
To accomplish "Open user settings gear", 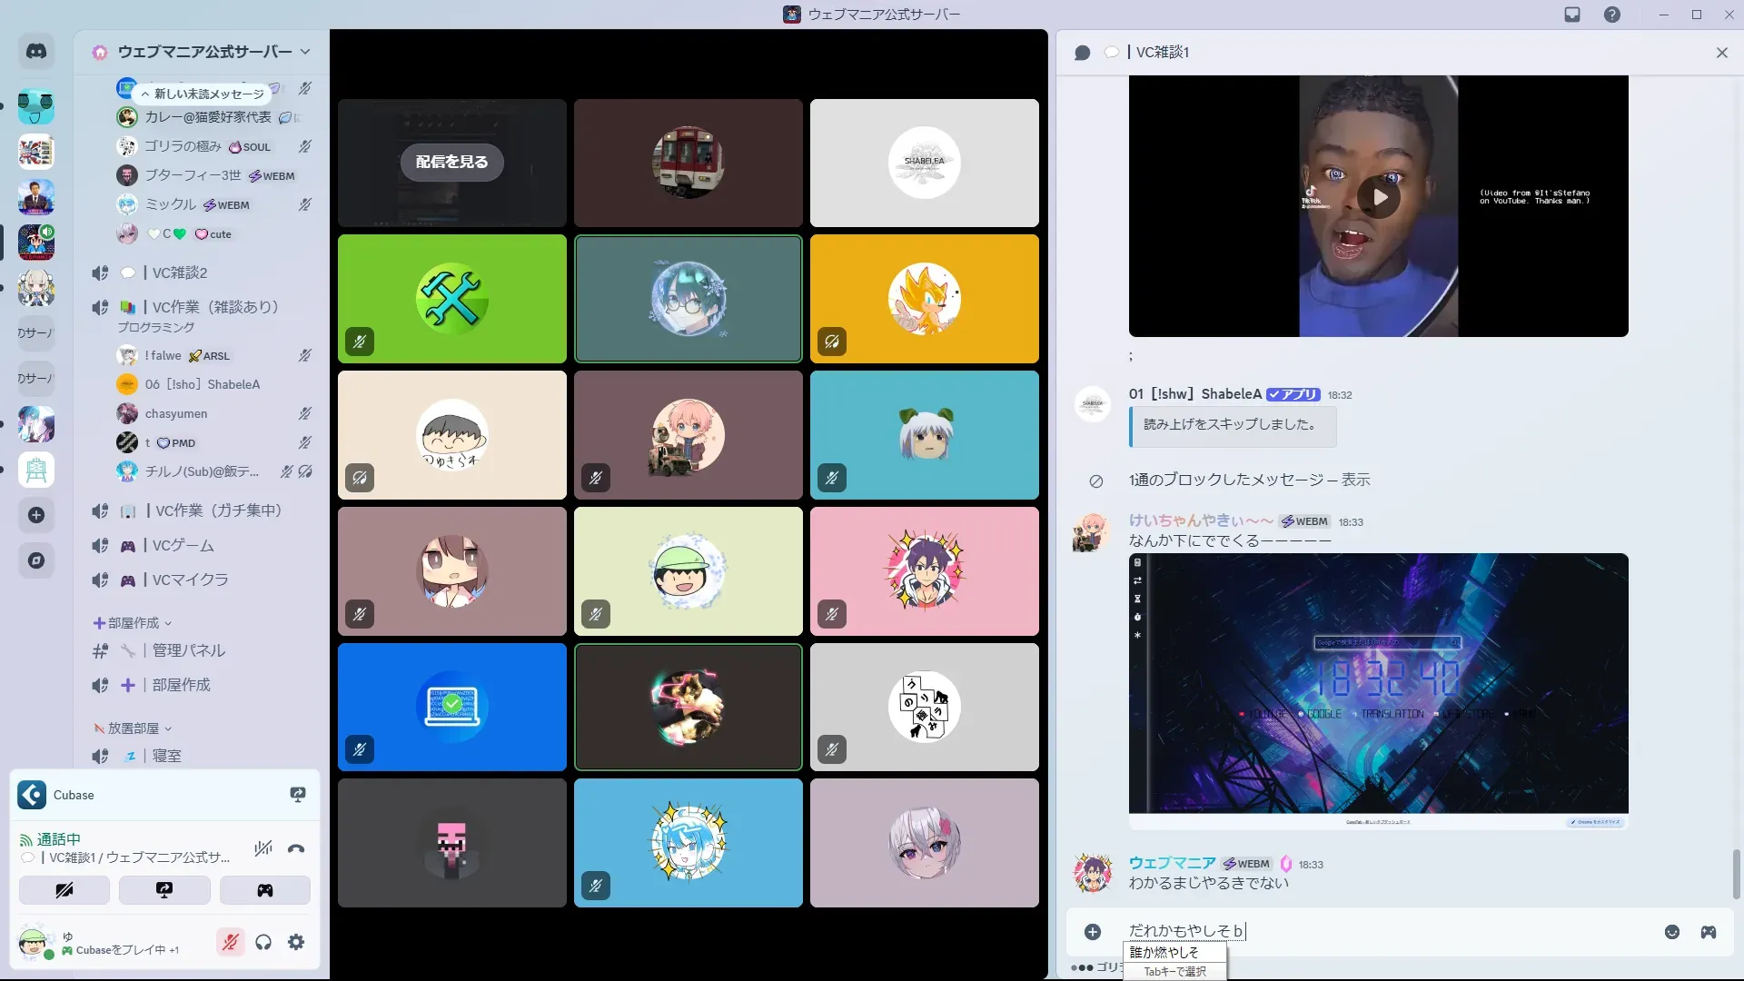I will click(296, 943).
